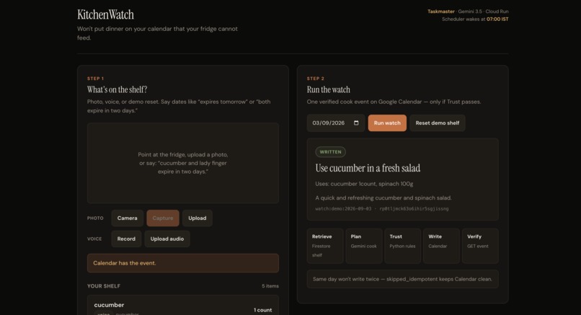Click the watch:demo:2026-09-03 event id line

(381, 208)
